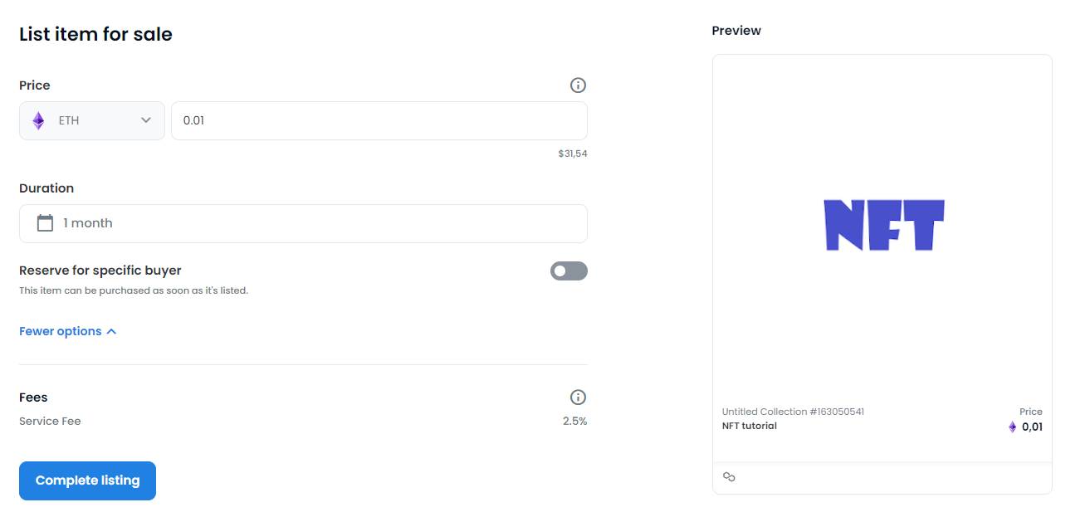
Task: Click the info icon next to Fees
Action: tap(578, 397)
